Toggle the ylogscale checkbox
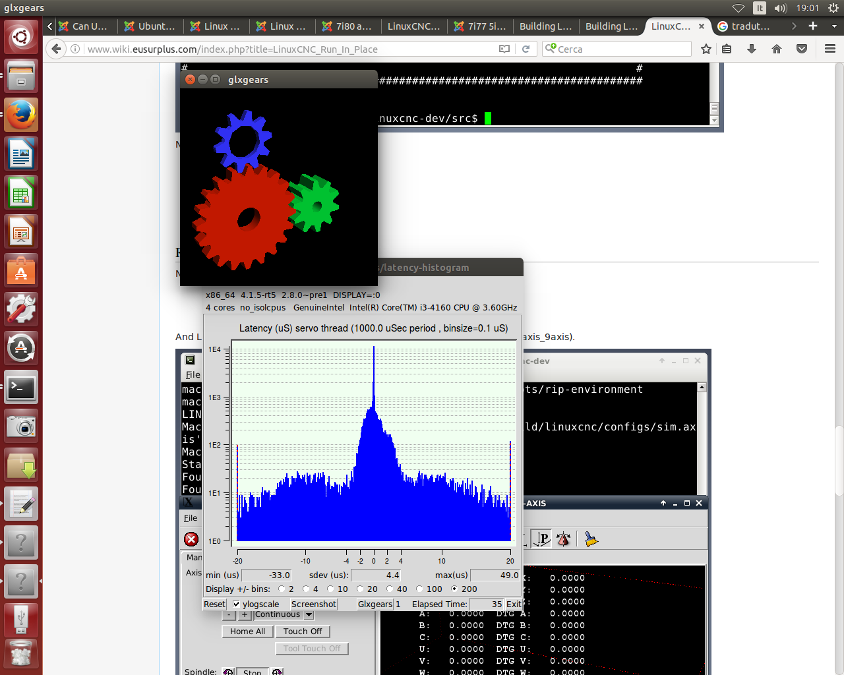The width and height of the screenshot is (844, 675). 236,604
